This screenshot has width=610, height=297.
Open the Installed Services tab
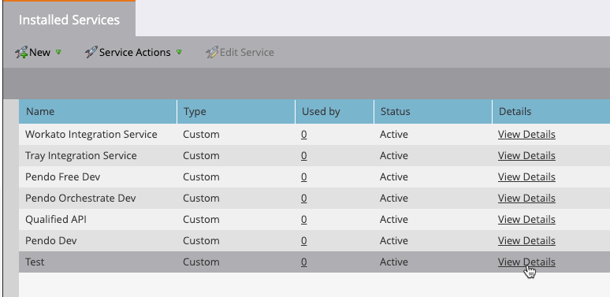pyautogui.click(x=69, y=20)
